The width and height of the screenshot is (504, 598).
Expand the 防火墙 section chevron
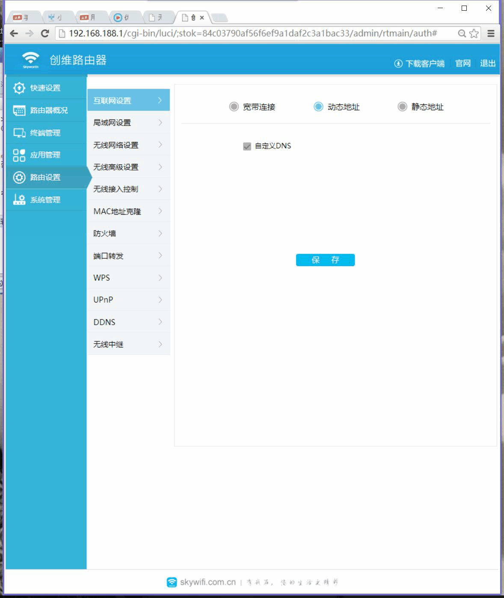coord(160,233)
